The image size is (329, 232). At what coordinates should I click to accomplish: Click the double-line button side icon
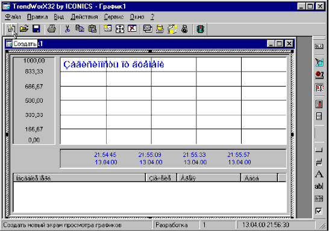tap(319, 162)
